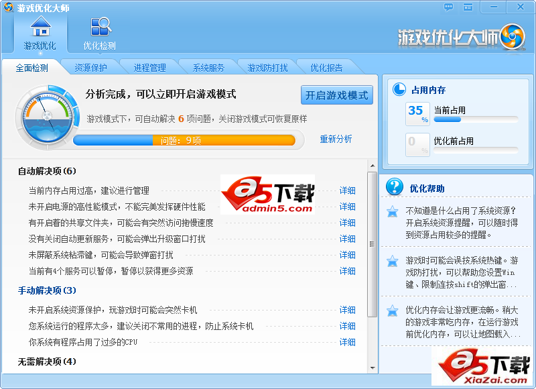Click the scrollbar up arrow
Screen dimensions: 536x389
click(373, 166)
